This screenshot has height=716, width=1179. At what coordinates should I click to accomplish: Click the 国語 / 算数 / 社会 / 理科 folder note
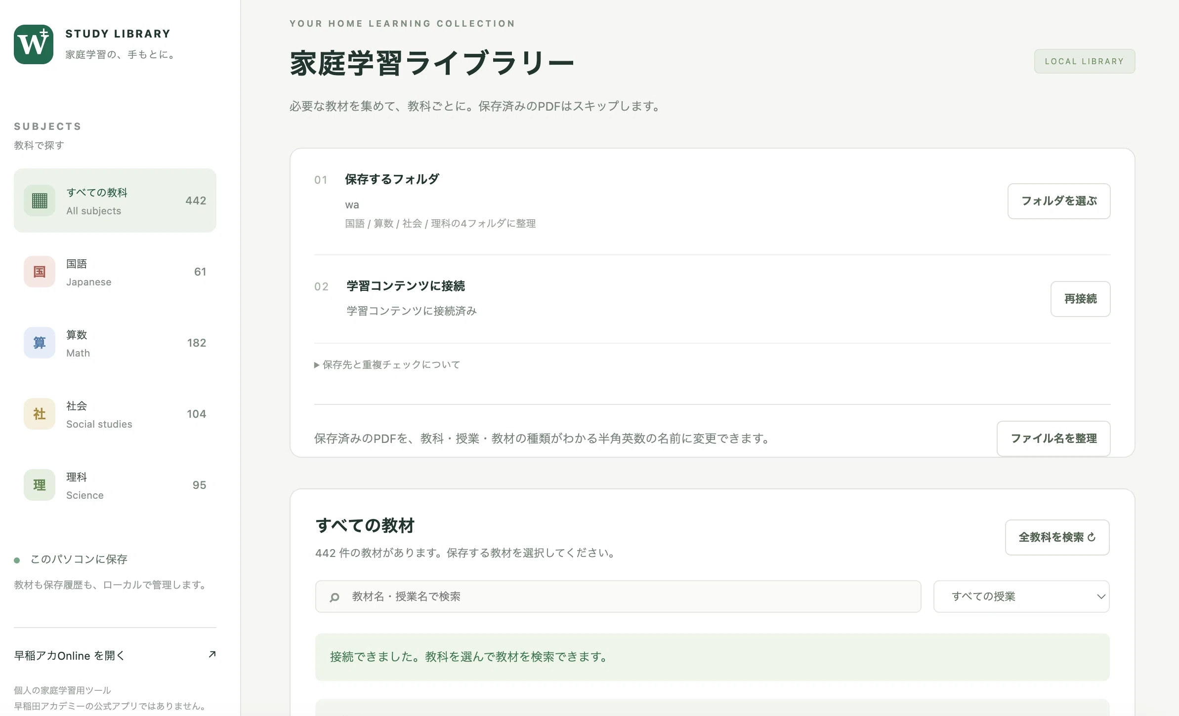(440, 224)
